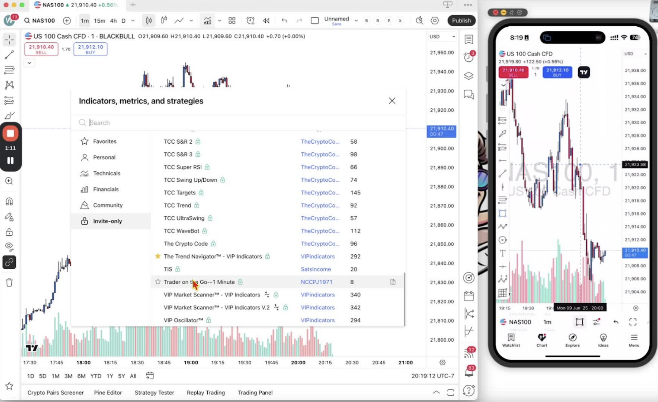Select the YTD date range

pyautogui.click(x=96, y=376)
